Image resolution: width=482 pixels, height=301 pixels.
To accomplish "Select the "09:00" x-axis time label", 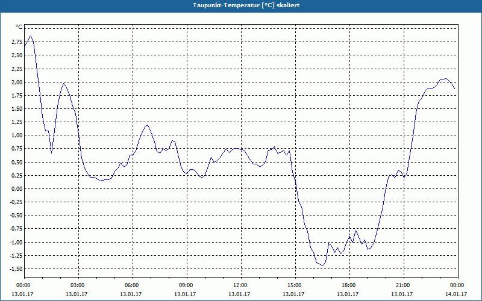I will pyautogui.click(x=186, y=285).
